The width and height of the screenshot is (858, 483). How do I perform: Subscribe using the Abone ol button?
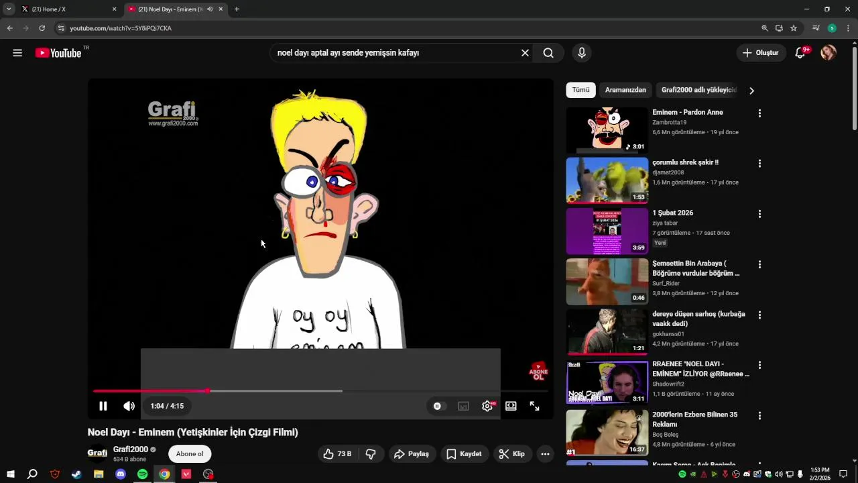190,454
